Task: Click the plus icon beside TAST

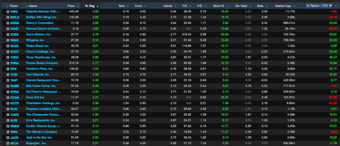Action: coord(8,80)
